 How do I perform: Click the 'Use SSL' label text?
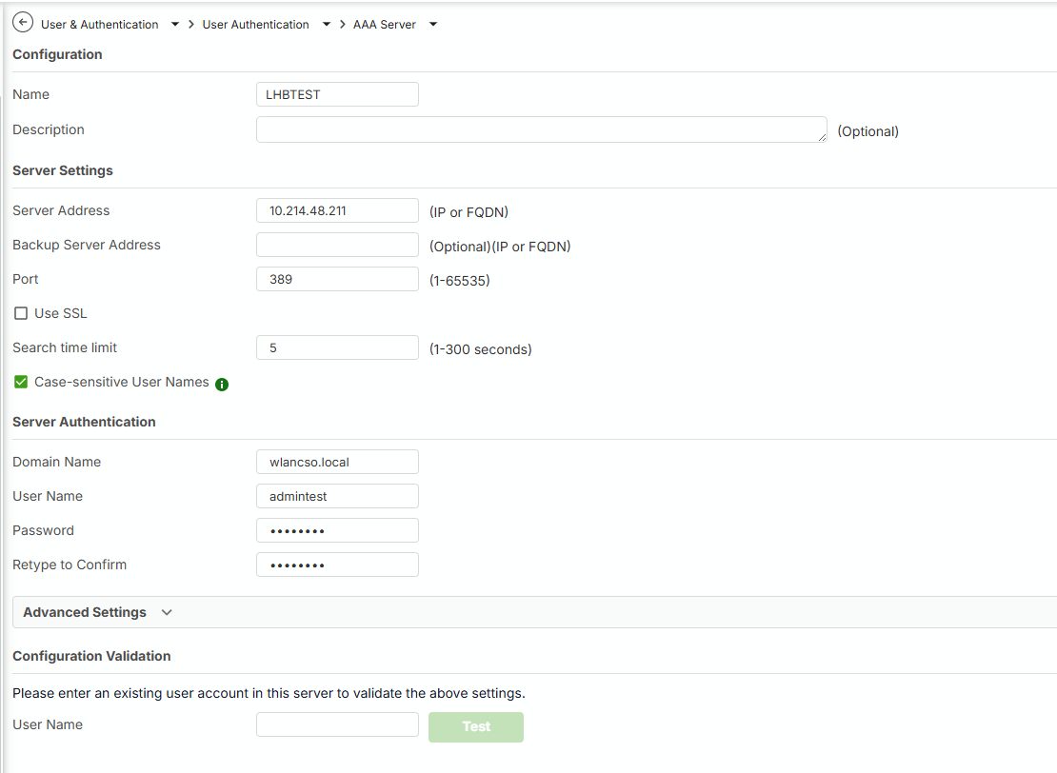pyautogui.click(x=61, y=313)
